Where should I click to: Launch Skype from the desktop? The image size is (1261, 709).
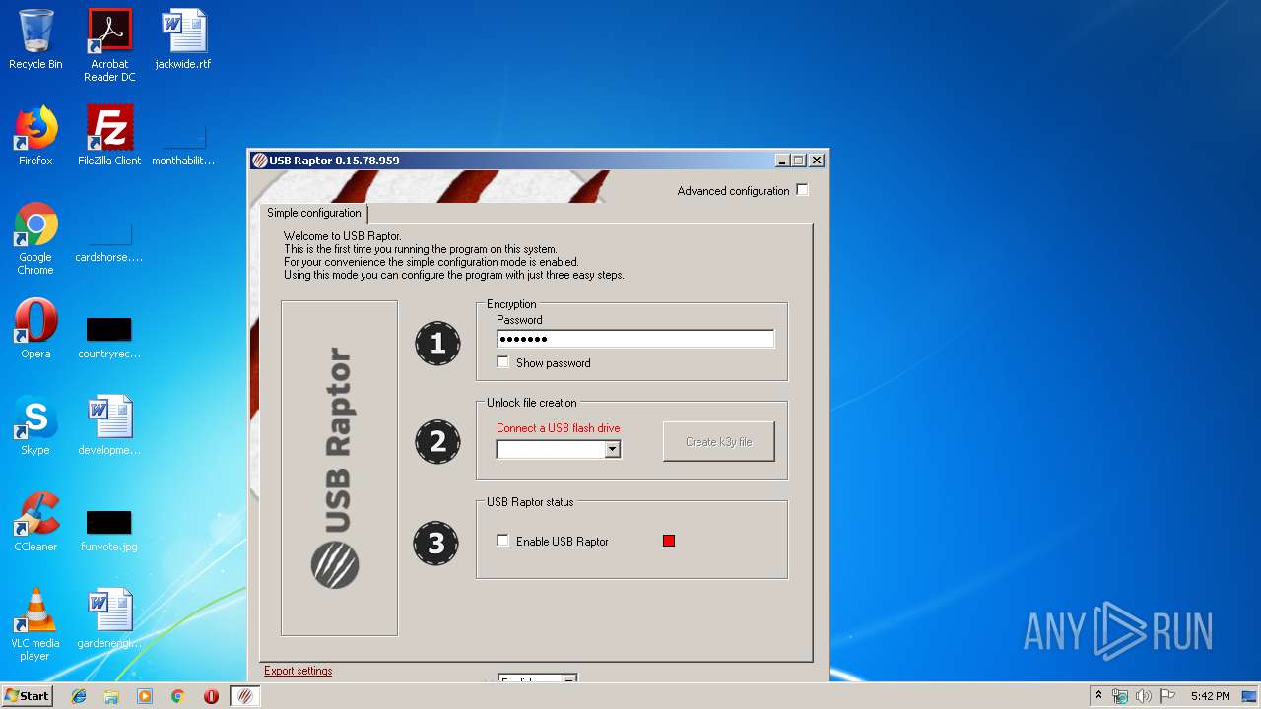[x=35, y=425]
